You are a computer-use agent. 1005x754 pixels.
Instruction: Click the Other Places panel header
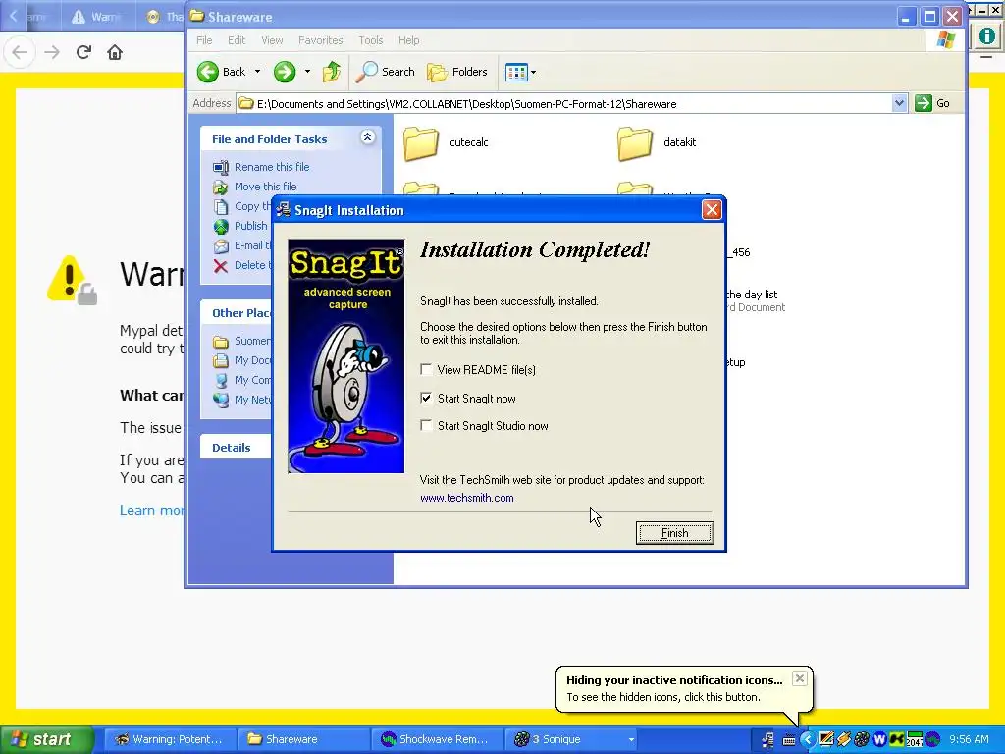click(236, 313)
